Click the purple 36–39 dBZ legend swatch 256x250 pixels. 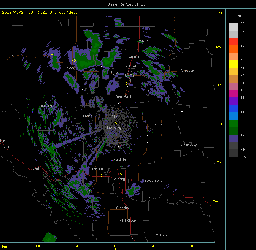click(x=233, y=101)
